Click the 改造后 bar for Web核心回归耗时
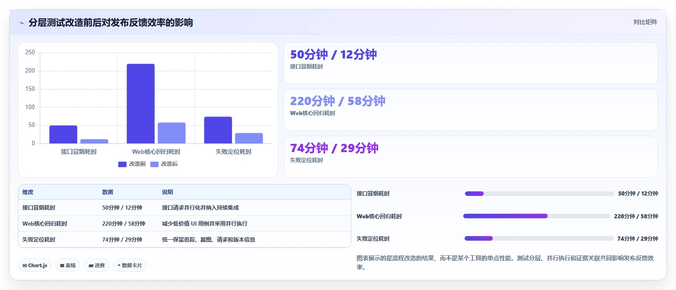 (x=172, y=133)
